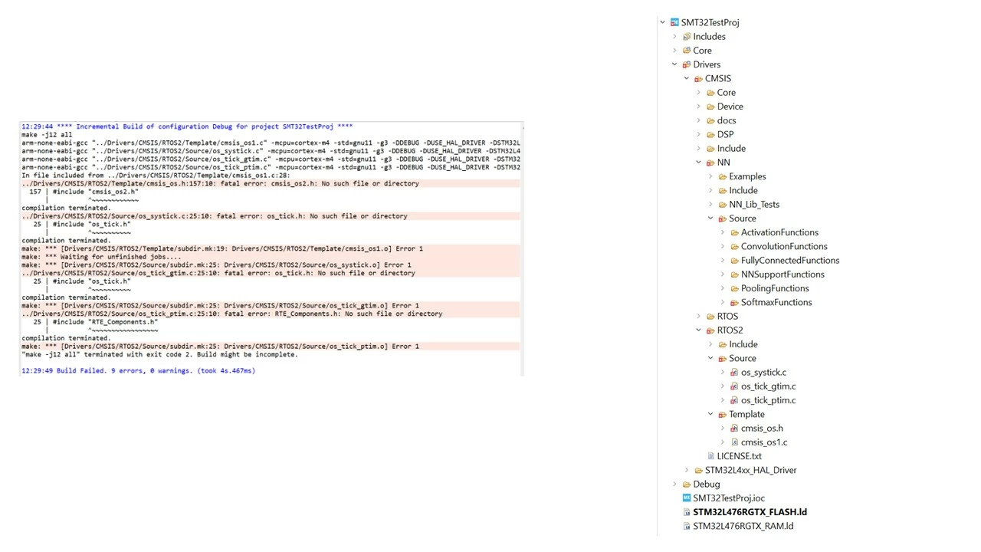The width and height of the screenshot is (981, 552).
Task: Expand the STM32L4xx_HAL_Driver folder
Action: [687, 470]
